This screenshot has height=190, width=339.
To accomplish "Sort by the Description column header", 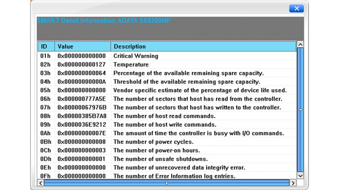I will (203, 46).
